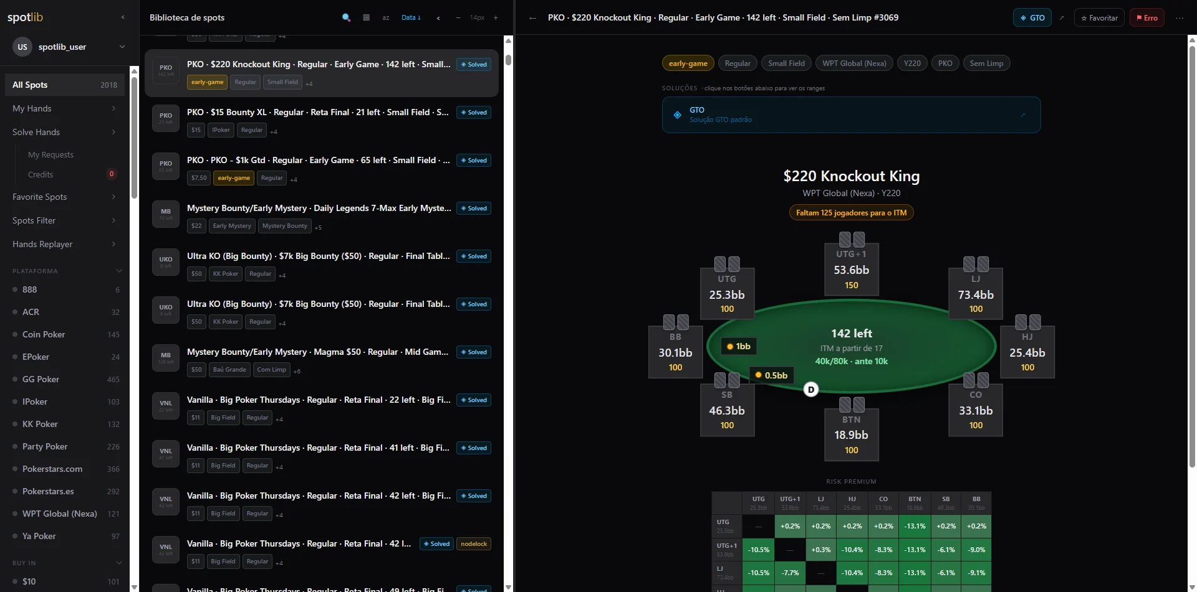The width and height of the screenshot is (1197, 592).
Task: Click the Favoritar button
Action: pyautogui.click(x=1099, y=17)
